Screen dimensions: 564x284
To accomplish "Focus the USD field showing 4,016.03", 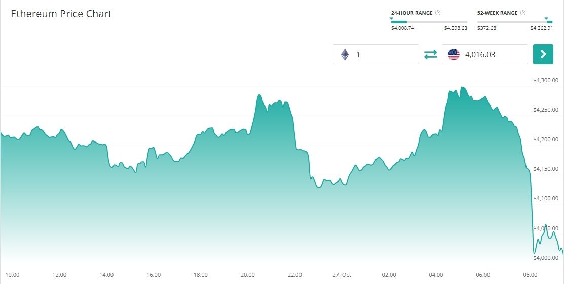I will [492, 54].
